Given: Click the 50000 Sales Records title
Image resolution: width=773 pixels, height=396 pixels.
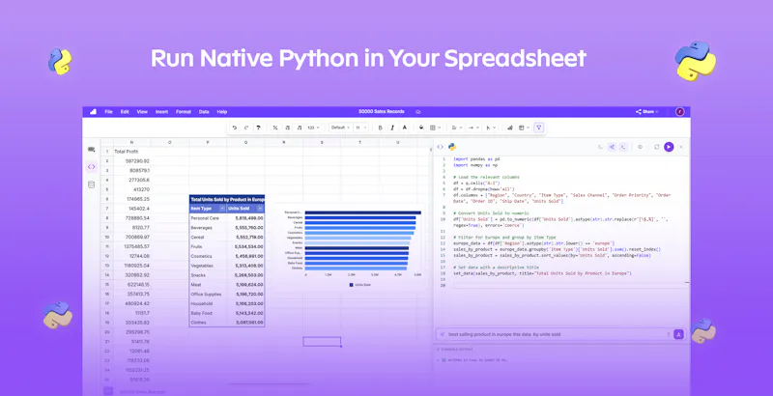Looking at the screenshot, I should 381,112.
